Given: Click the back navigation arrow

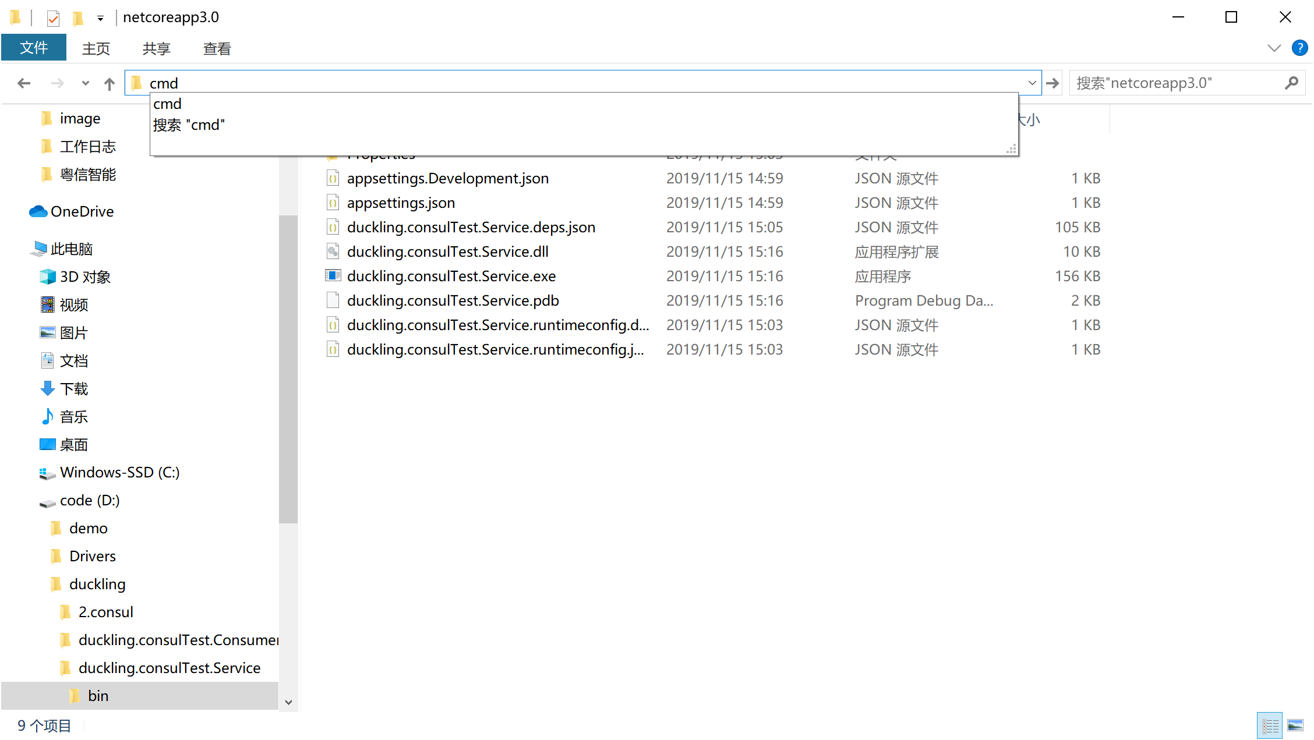Looking at the screenshot, I should (x=23, y=83).
